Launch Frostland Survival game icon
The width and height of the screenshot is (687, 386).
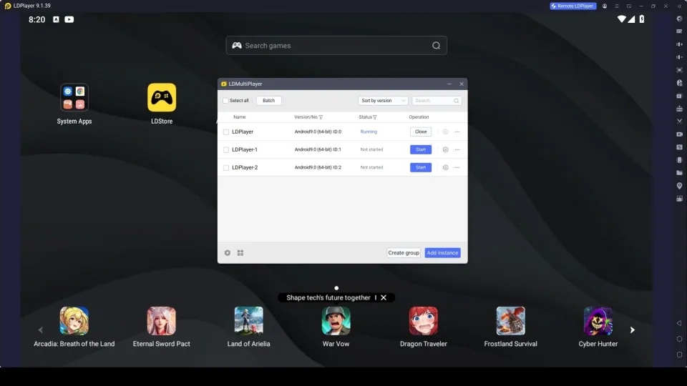(510, 321)
